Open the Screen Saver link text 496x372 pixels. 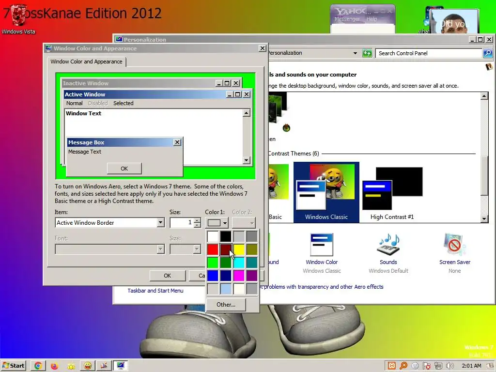click(x=454, y=262)
